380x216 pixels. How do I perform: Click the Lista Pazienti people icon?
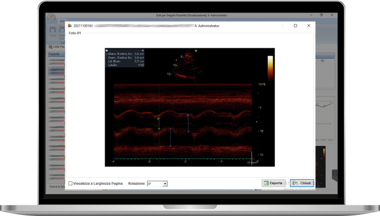pyautogui.click(x=50, y=47)
